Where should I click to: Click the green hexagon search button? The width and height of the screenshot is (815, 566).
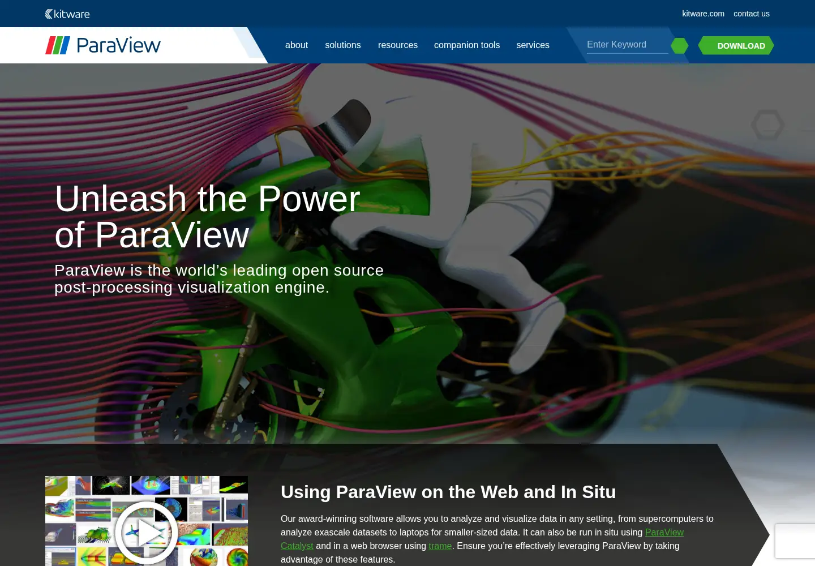(679, 46)
